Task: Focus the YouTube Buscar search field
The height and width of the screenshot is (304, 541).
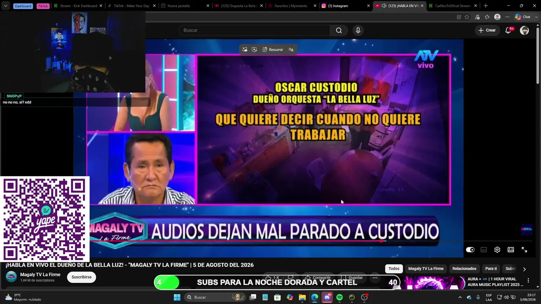Action: (255, 30)
